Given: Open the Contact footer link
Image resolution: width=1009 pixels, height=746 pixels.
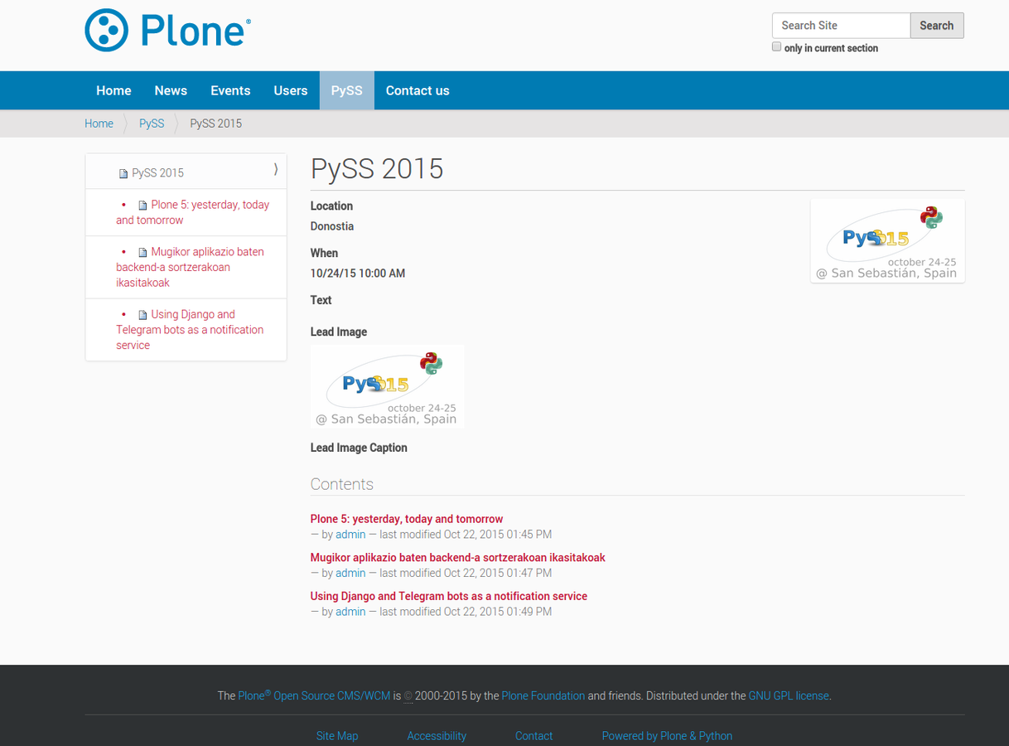Looking at the screenshot, I should [x=534, y=736].
